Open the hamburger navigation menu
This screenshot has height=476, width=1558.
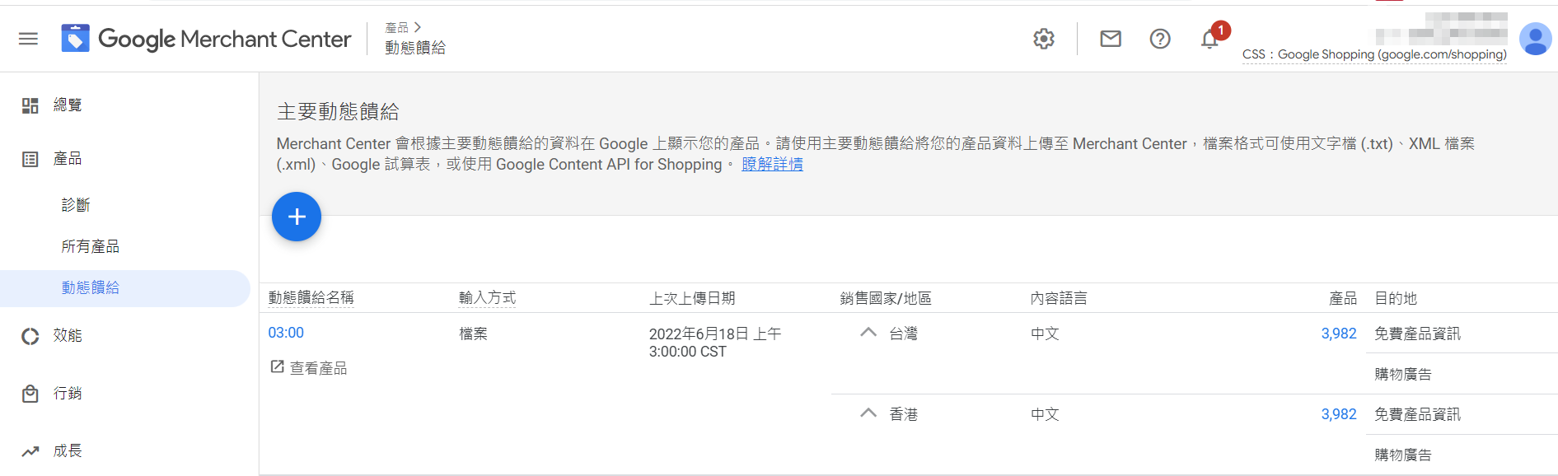point(29,39)
